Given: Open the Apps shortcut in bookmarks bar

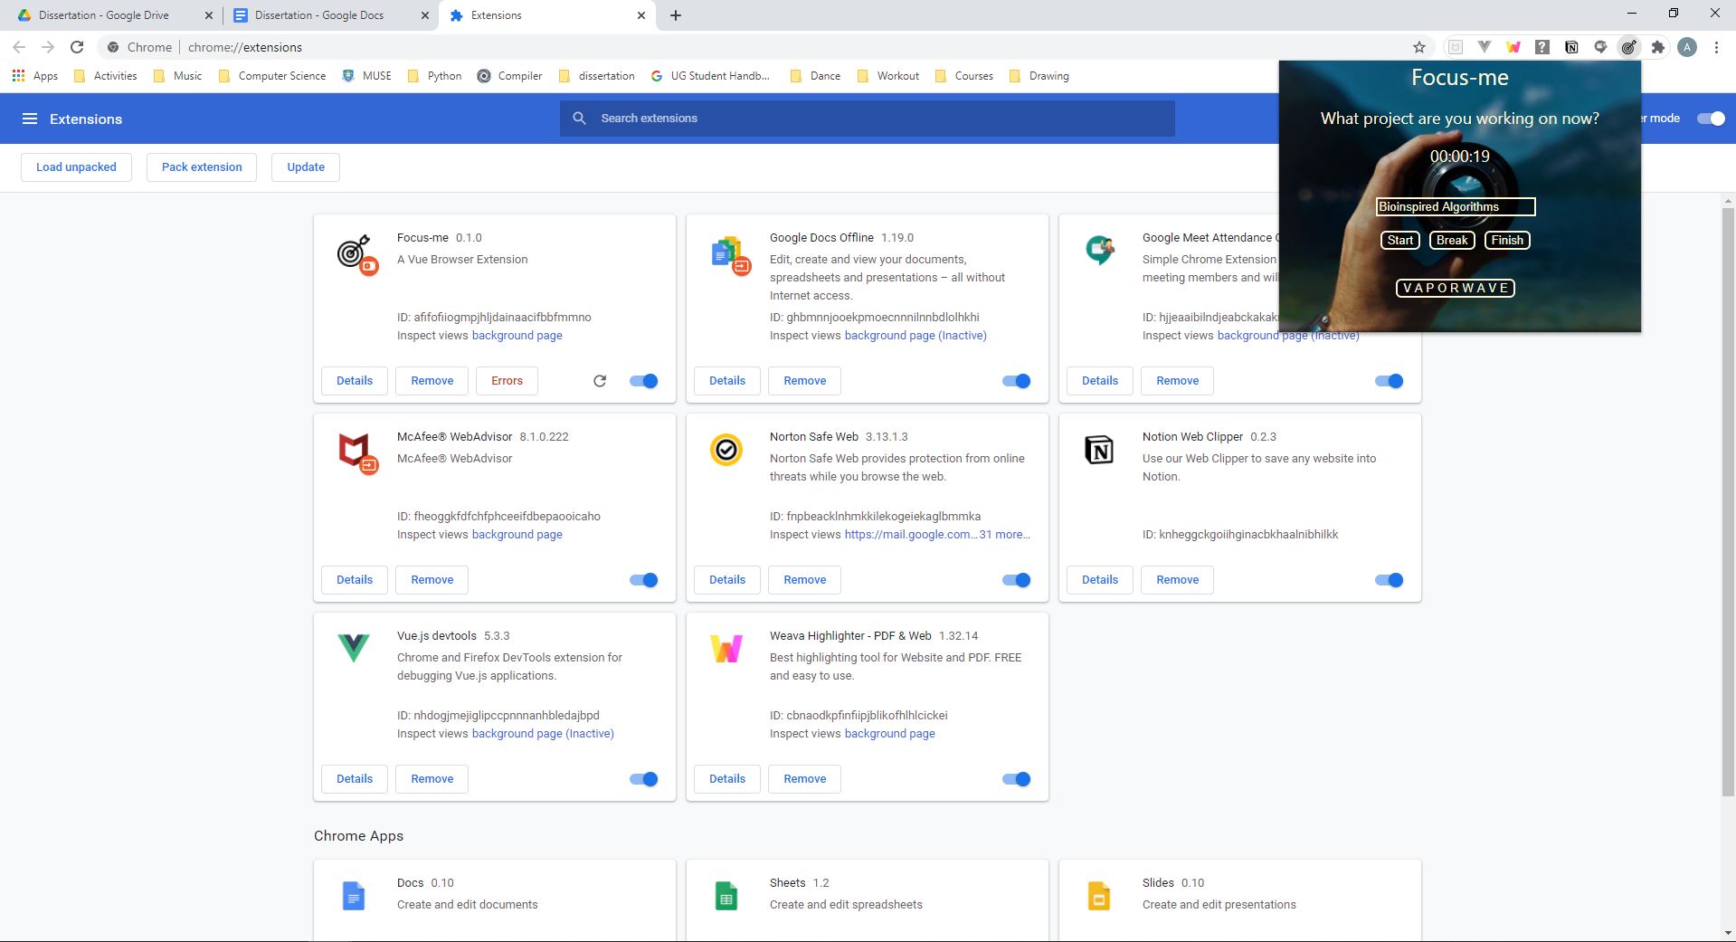Looking at the screenshot, I should (35, 76).
